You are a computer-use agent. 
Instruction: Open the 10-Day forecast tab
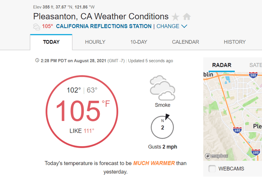tap(139, 42)
